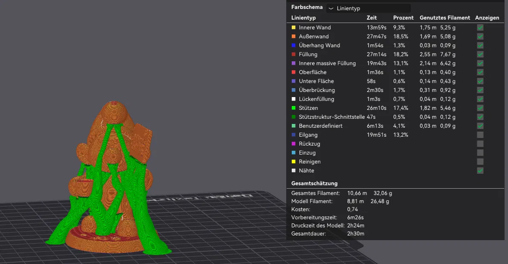The width and height of the screenshot is (508, 264).
Task: Hide Untere Fläche line type
Action: (480, 81)
